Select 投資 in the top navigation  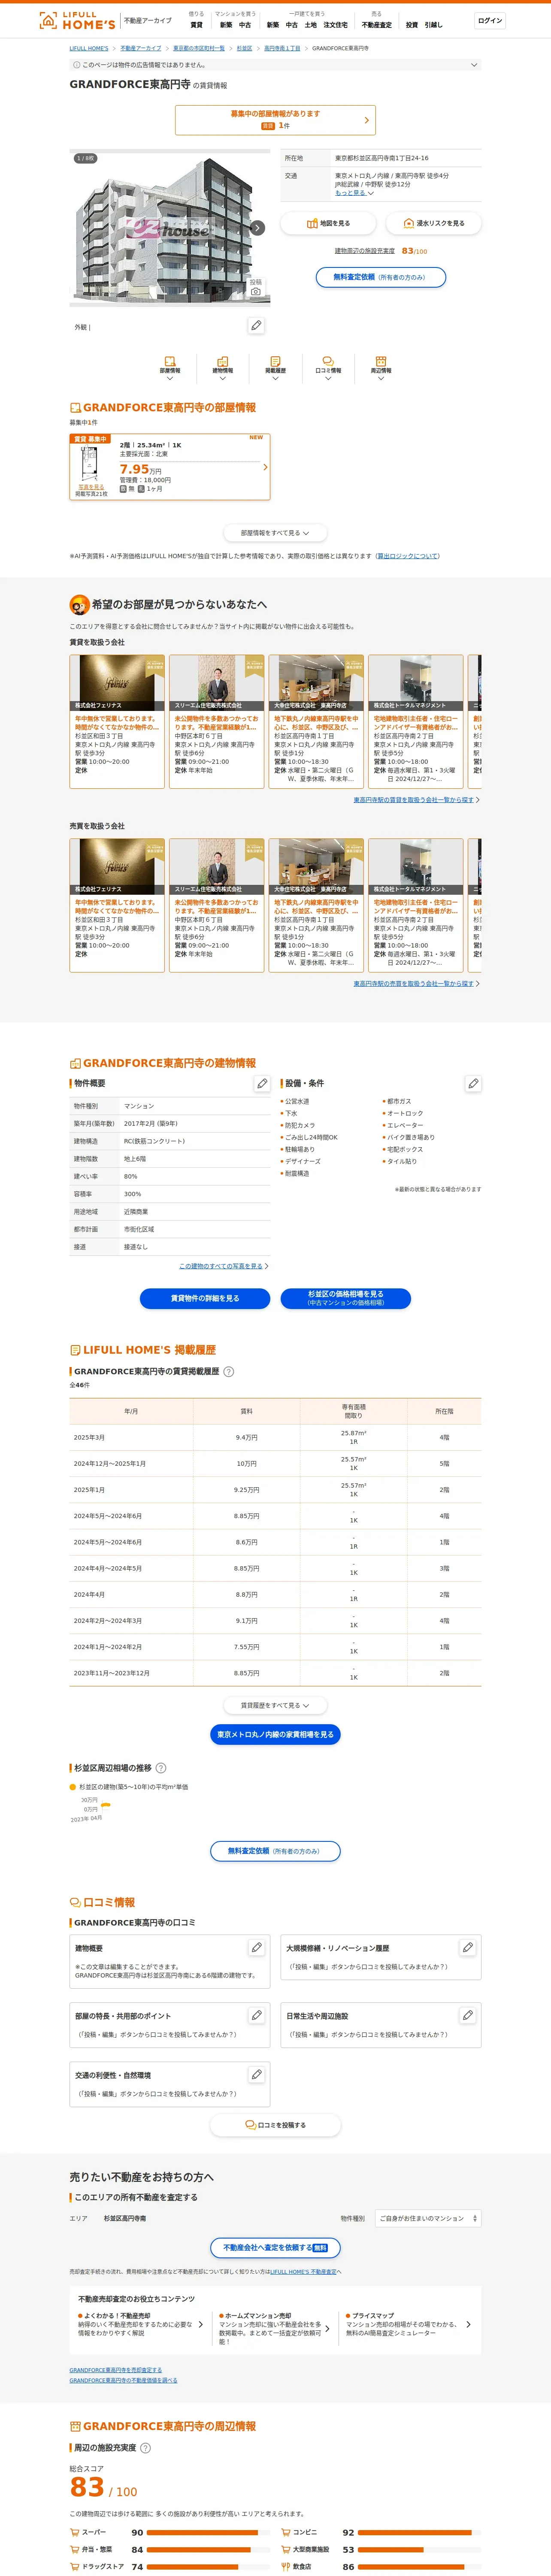coord(412,25)
